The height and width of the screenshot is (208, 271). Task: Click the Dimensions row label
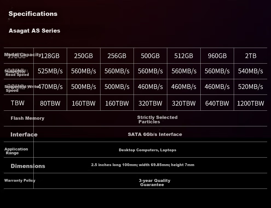click(x=28, y=166)
